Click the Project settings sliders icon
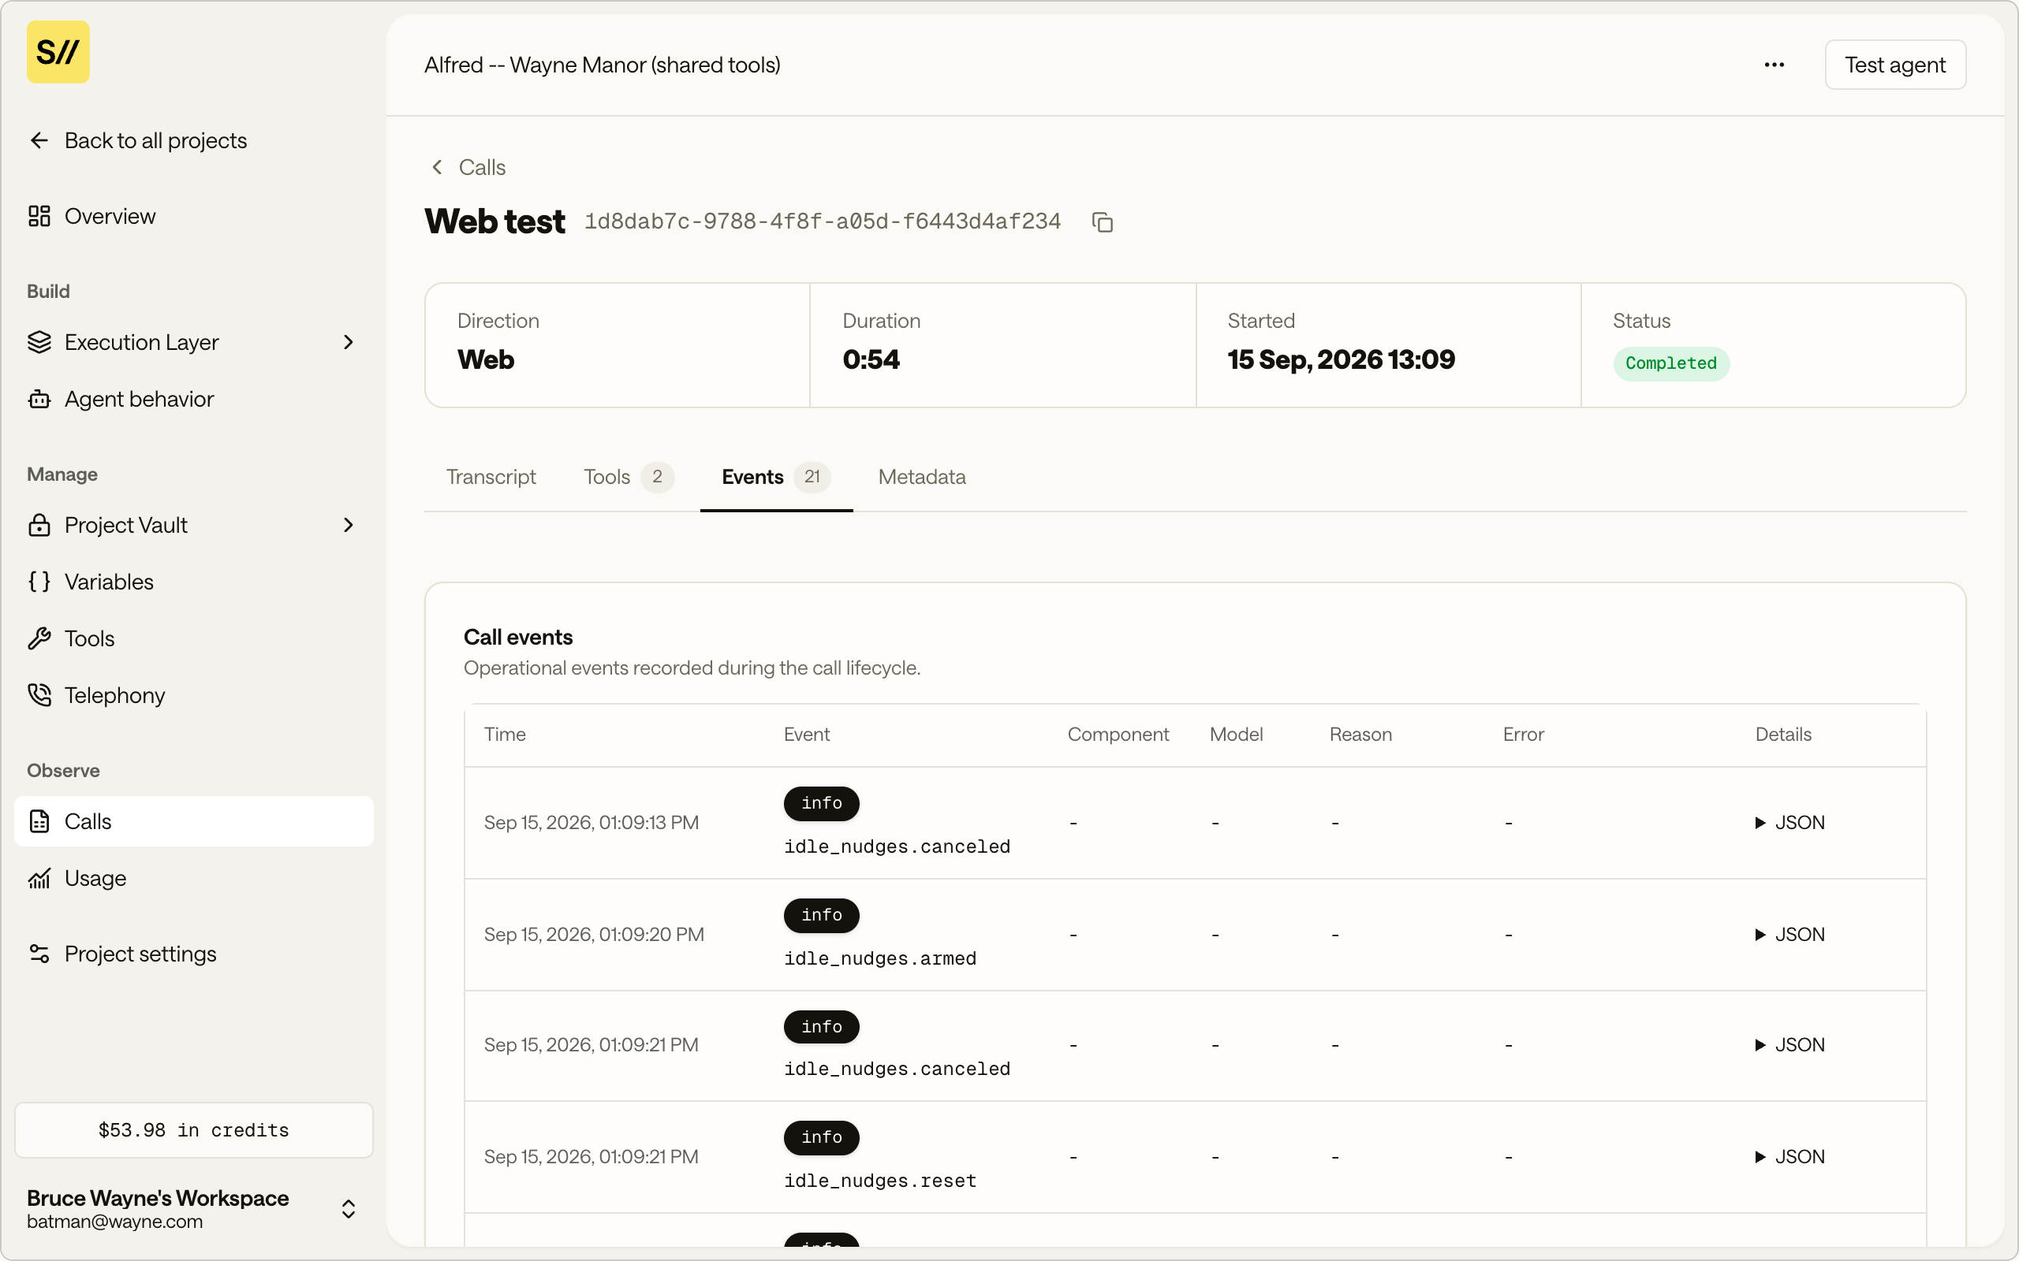2019x1261 pixels. click(39, 954)
